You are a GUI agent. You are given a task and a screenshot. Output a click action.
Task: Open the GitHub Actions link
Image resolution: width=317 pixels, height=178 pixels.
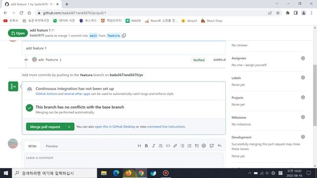(x=46, y=94)
